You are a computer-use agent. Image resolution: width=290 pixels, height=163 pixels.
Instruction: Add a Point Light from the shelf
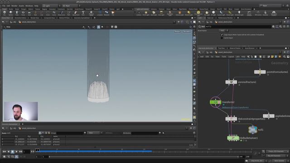[x=146, y=13]
